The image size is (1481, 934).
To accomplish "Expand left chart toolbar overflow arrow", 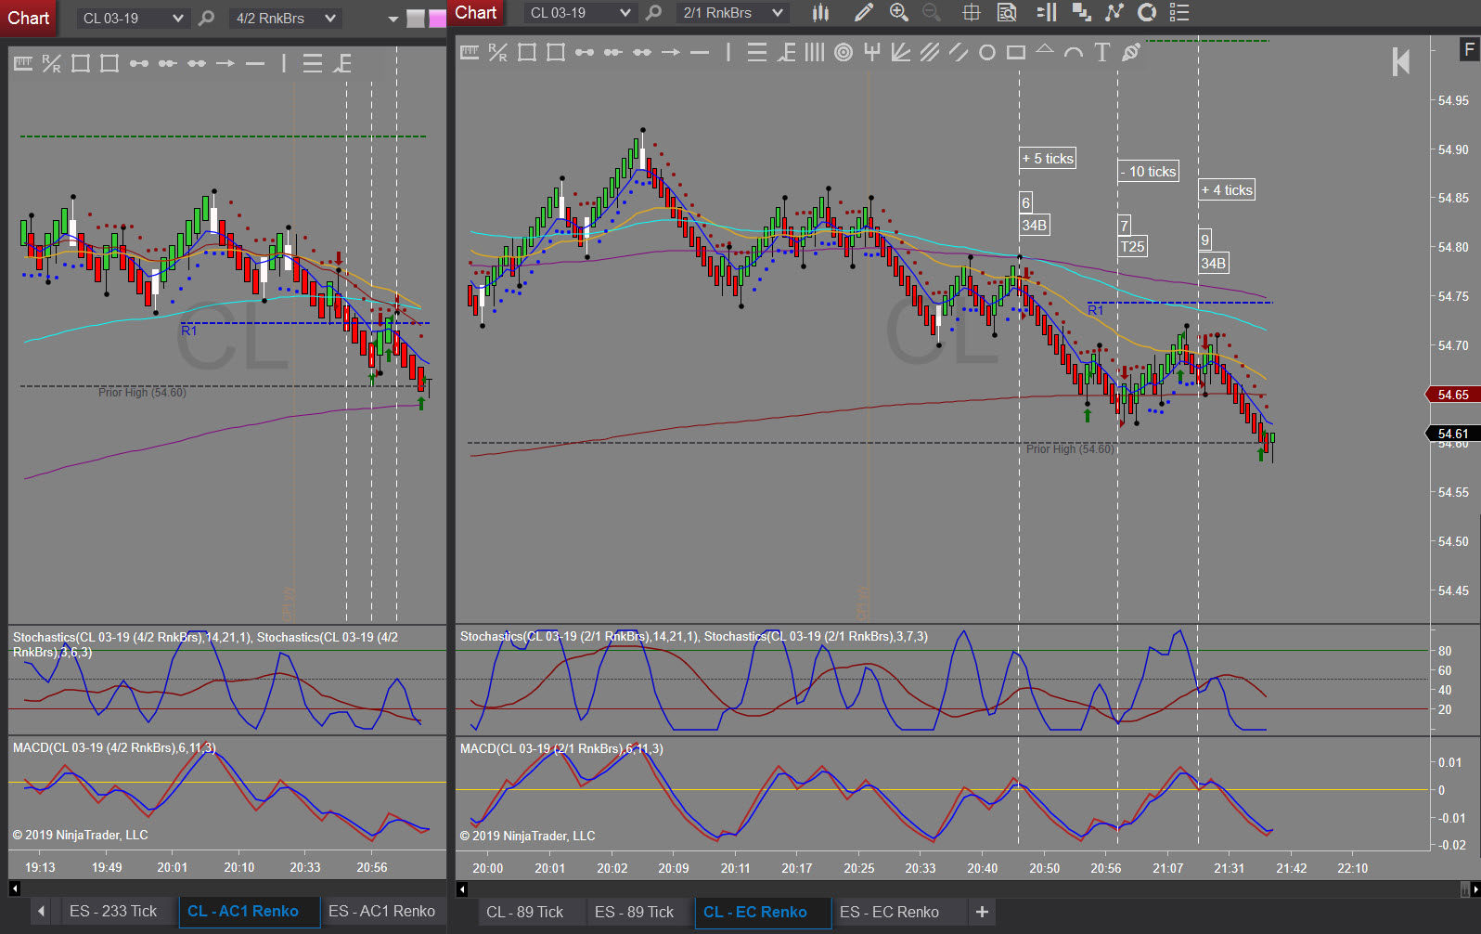I will [x=393, y=19].
